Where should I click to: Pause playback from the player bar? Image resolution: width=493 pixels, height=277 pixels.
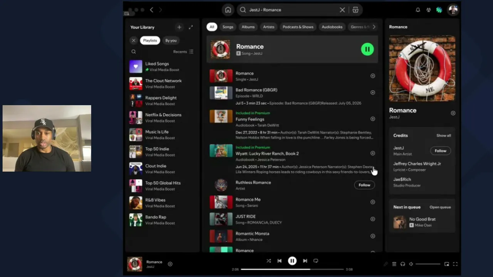point(292,261)
